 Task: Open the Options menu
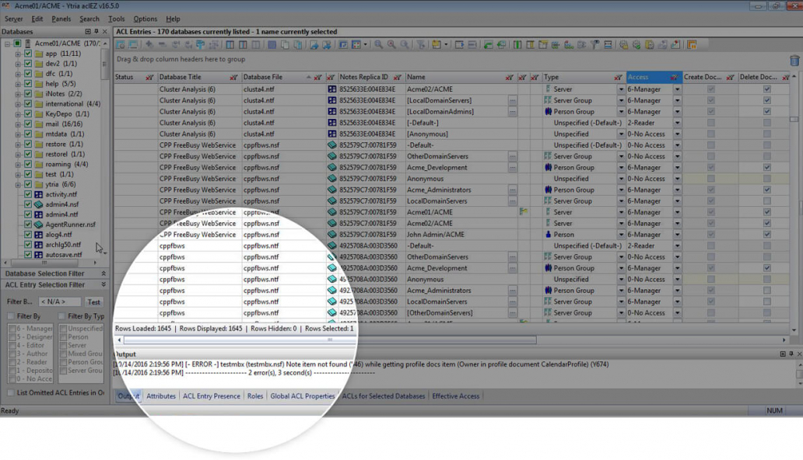(146, 19)
